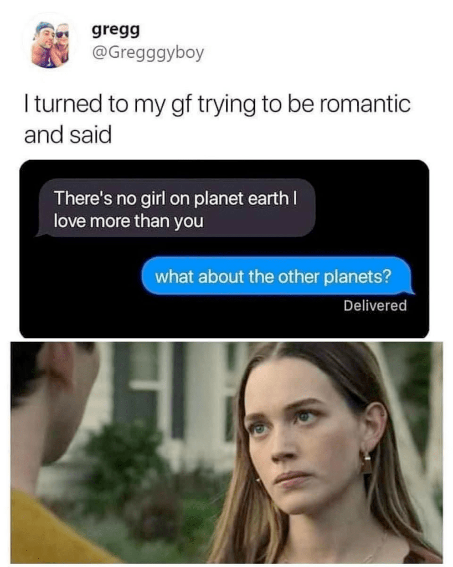Open the @Greggggyboy handle link
This screenshot has width=453, height=567.
tap(148, 53)
